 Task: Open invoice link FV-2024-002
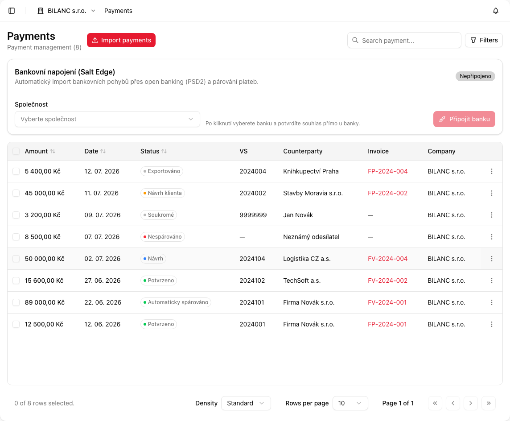click(x=388, y=281)
